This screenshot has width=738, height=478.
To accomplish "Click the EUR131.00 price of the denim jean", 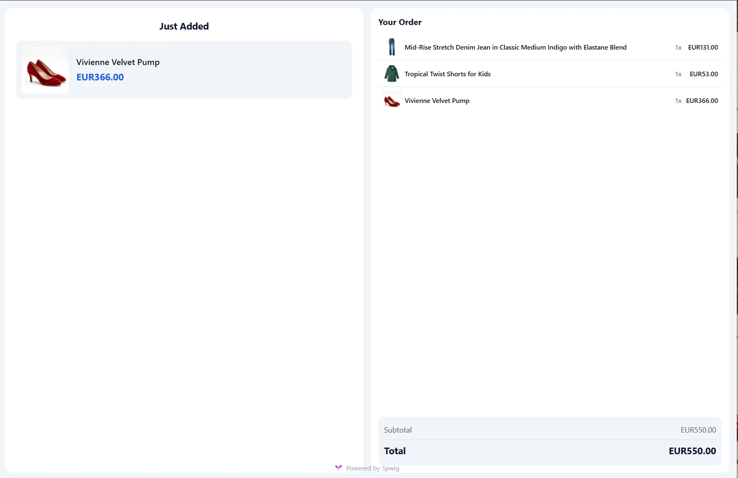I will coord(703,47).
